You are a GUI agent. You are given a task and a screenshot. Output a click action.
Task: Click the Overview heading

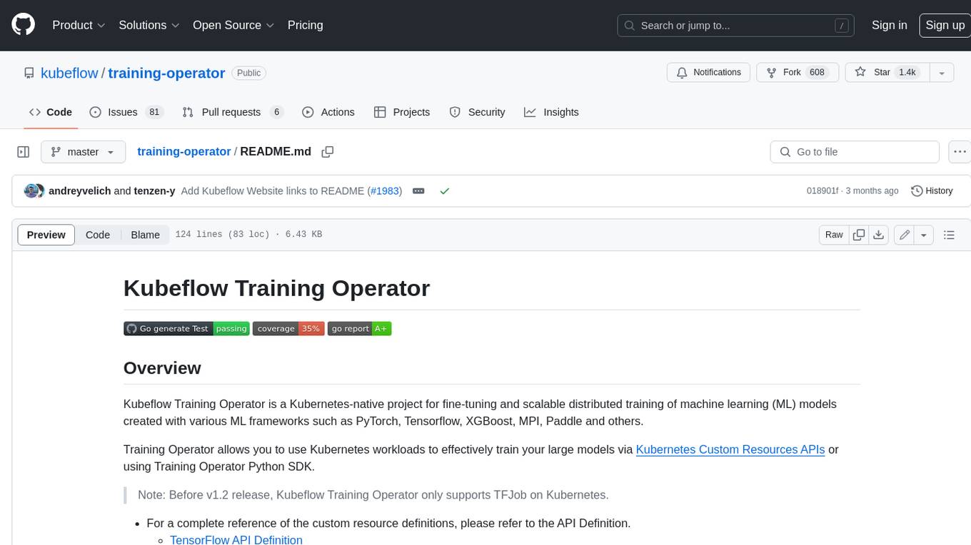pos(162,368)
